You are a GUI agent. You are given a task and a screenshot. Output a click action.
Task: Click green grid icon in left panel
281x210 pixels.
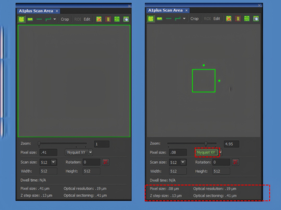click(117, 19)
